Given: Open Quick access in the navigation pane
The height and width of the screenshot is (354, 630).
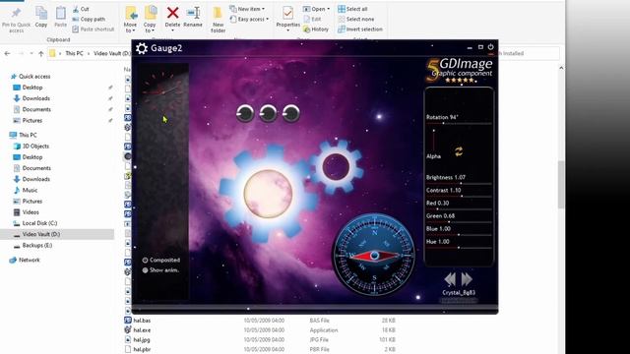Looking at the screenshot, I should [31, 77].
